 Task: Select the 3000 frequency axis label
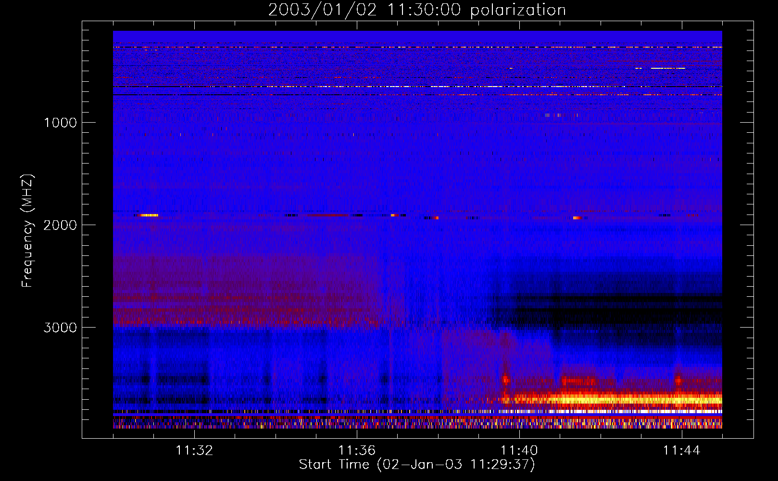coord(60,328)
